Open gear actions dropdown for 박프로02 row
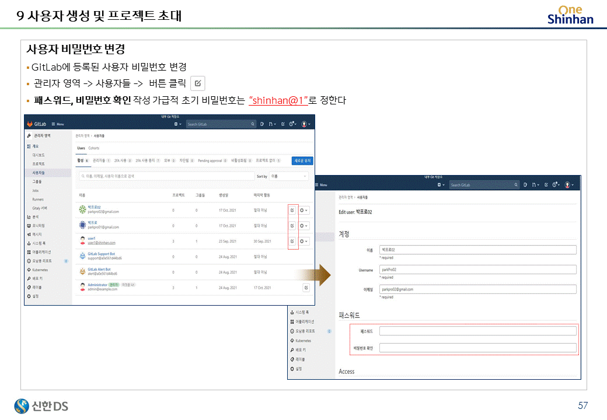Image resolution: width=607 pixels, height=420 pixels. coord(304,211)
